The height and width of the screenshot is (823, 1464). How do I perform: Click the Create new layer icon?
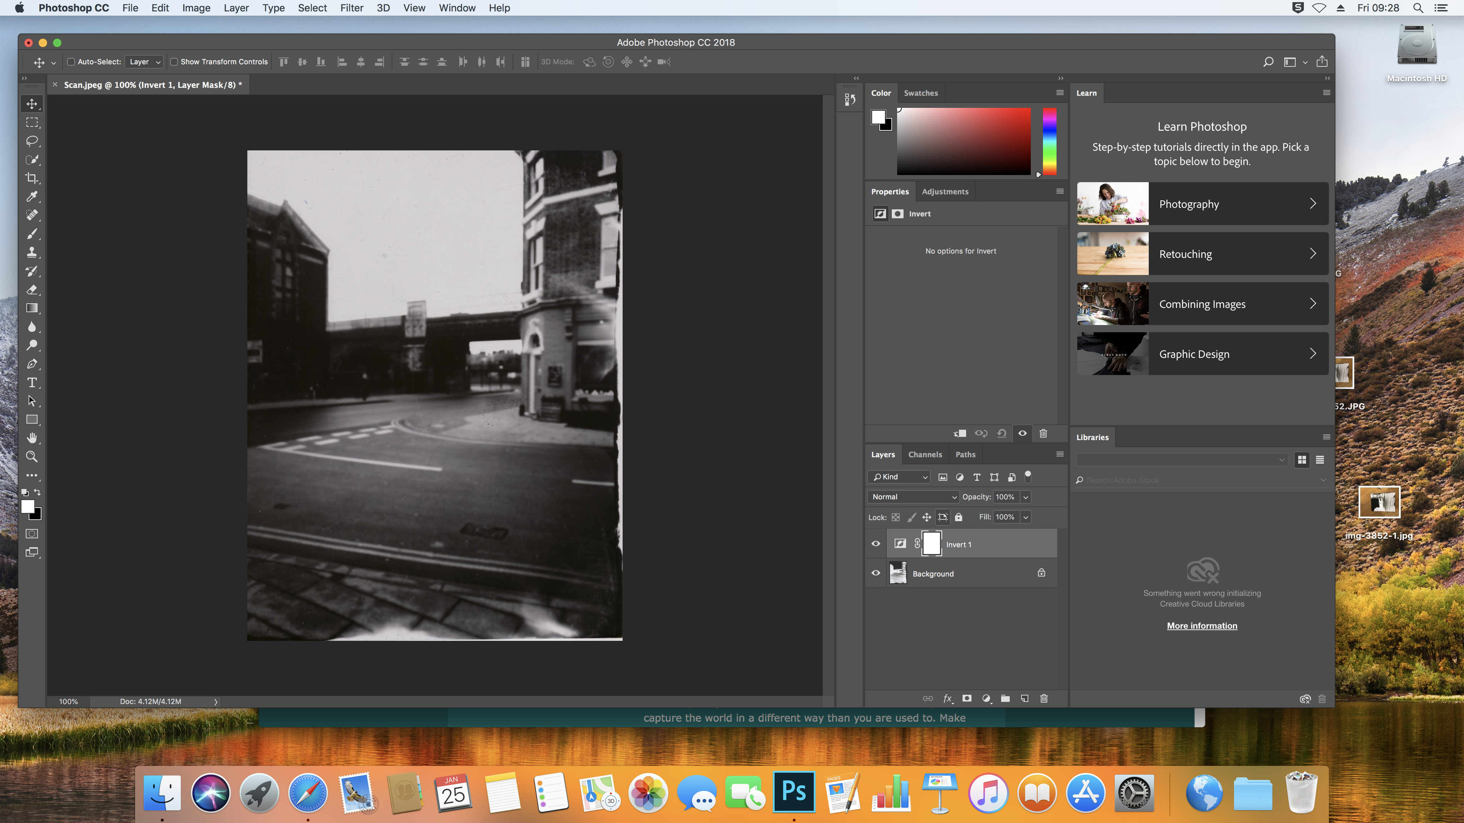(x=1024, y=699)
